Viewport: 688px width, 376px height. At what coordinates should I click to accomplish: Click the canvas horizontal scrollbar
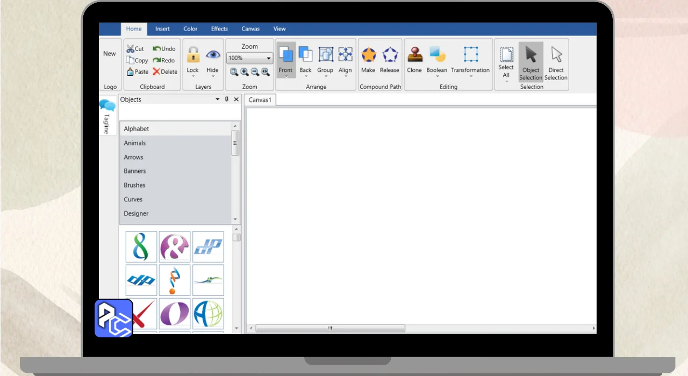[330, 328]
